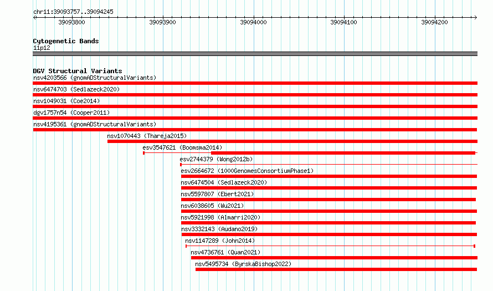
Task: Click the red bar under nsv1049031
Action: [x=255, y=106]
